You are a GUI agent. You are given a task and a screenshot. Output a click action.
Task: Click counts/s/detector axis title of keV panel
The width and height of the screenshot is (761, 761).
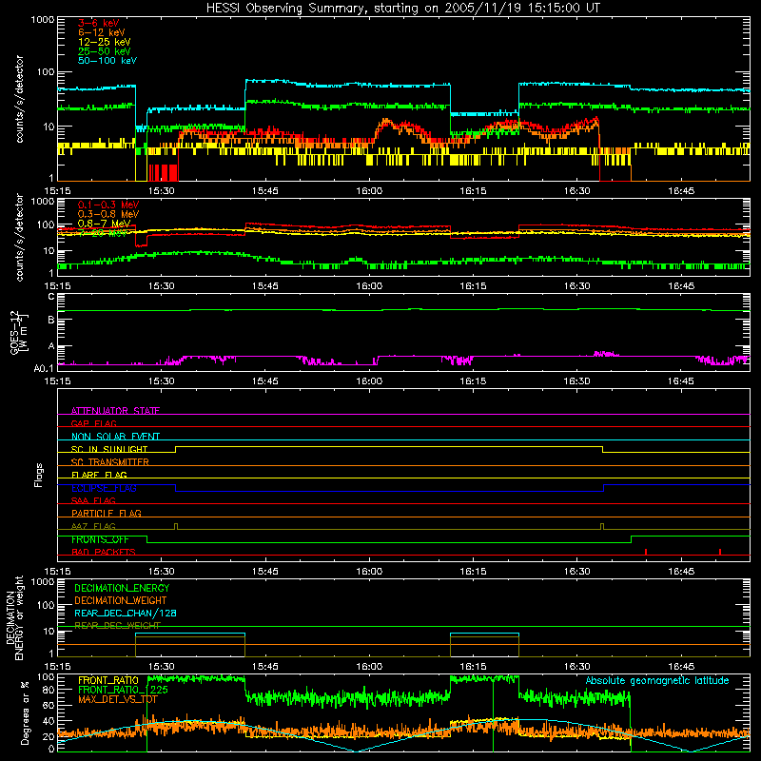[19, 99]
